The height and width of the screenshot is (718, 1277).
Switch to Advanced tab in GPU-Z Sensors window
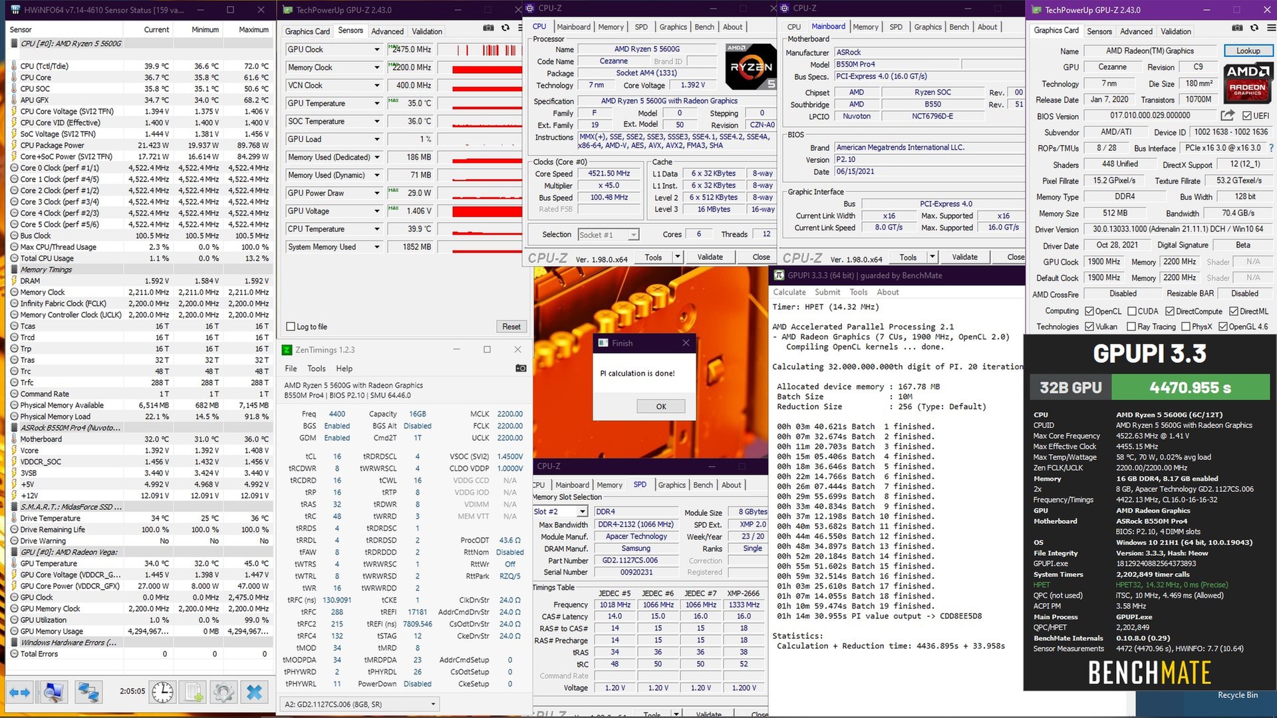click(387, 31)
